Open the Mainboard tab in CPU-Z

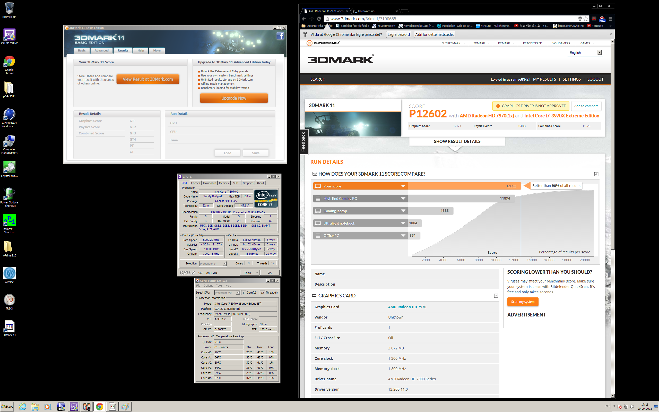209,183
